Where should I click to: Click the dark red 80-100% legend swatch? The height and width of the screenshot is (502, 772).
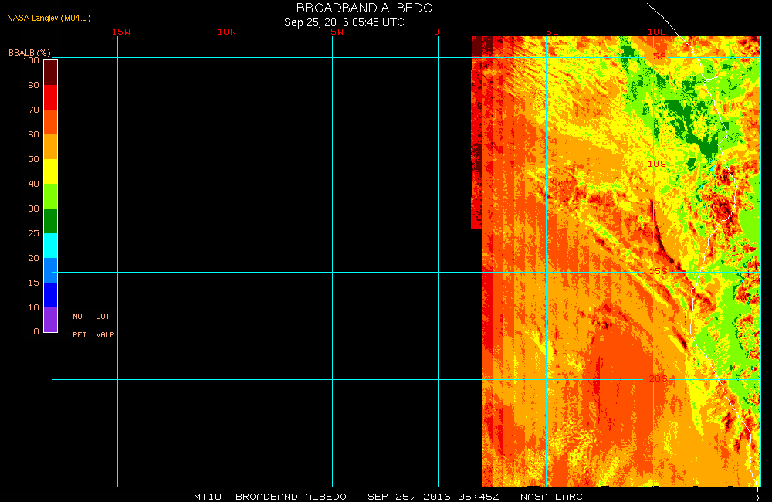pyautogui.click(x=50, y=72)
